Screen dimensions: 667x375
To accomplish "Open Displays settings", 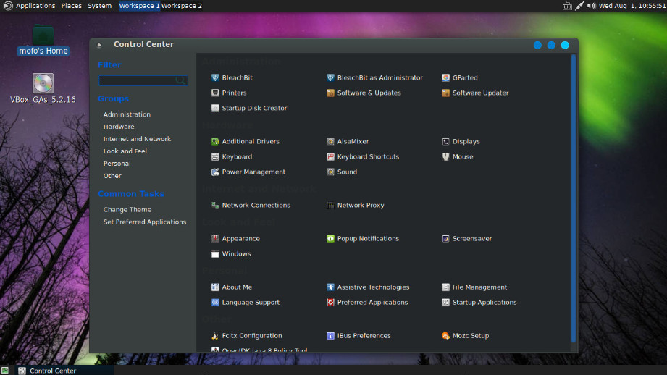I will click(x=461, y=142).
